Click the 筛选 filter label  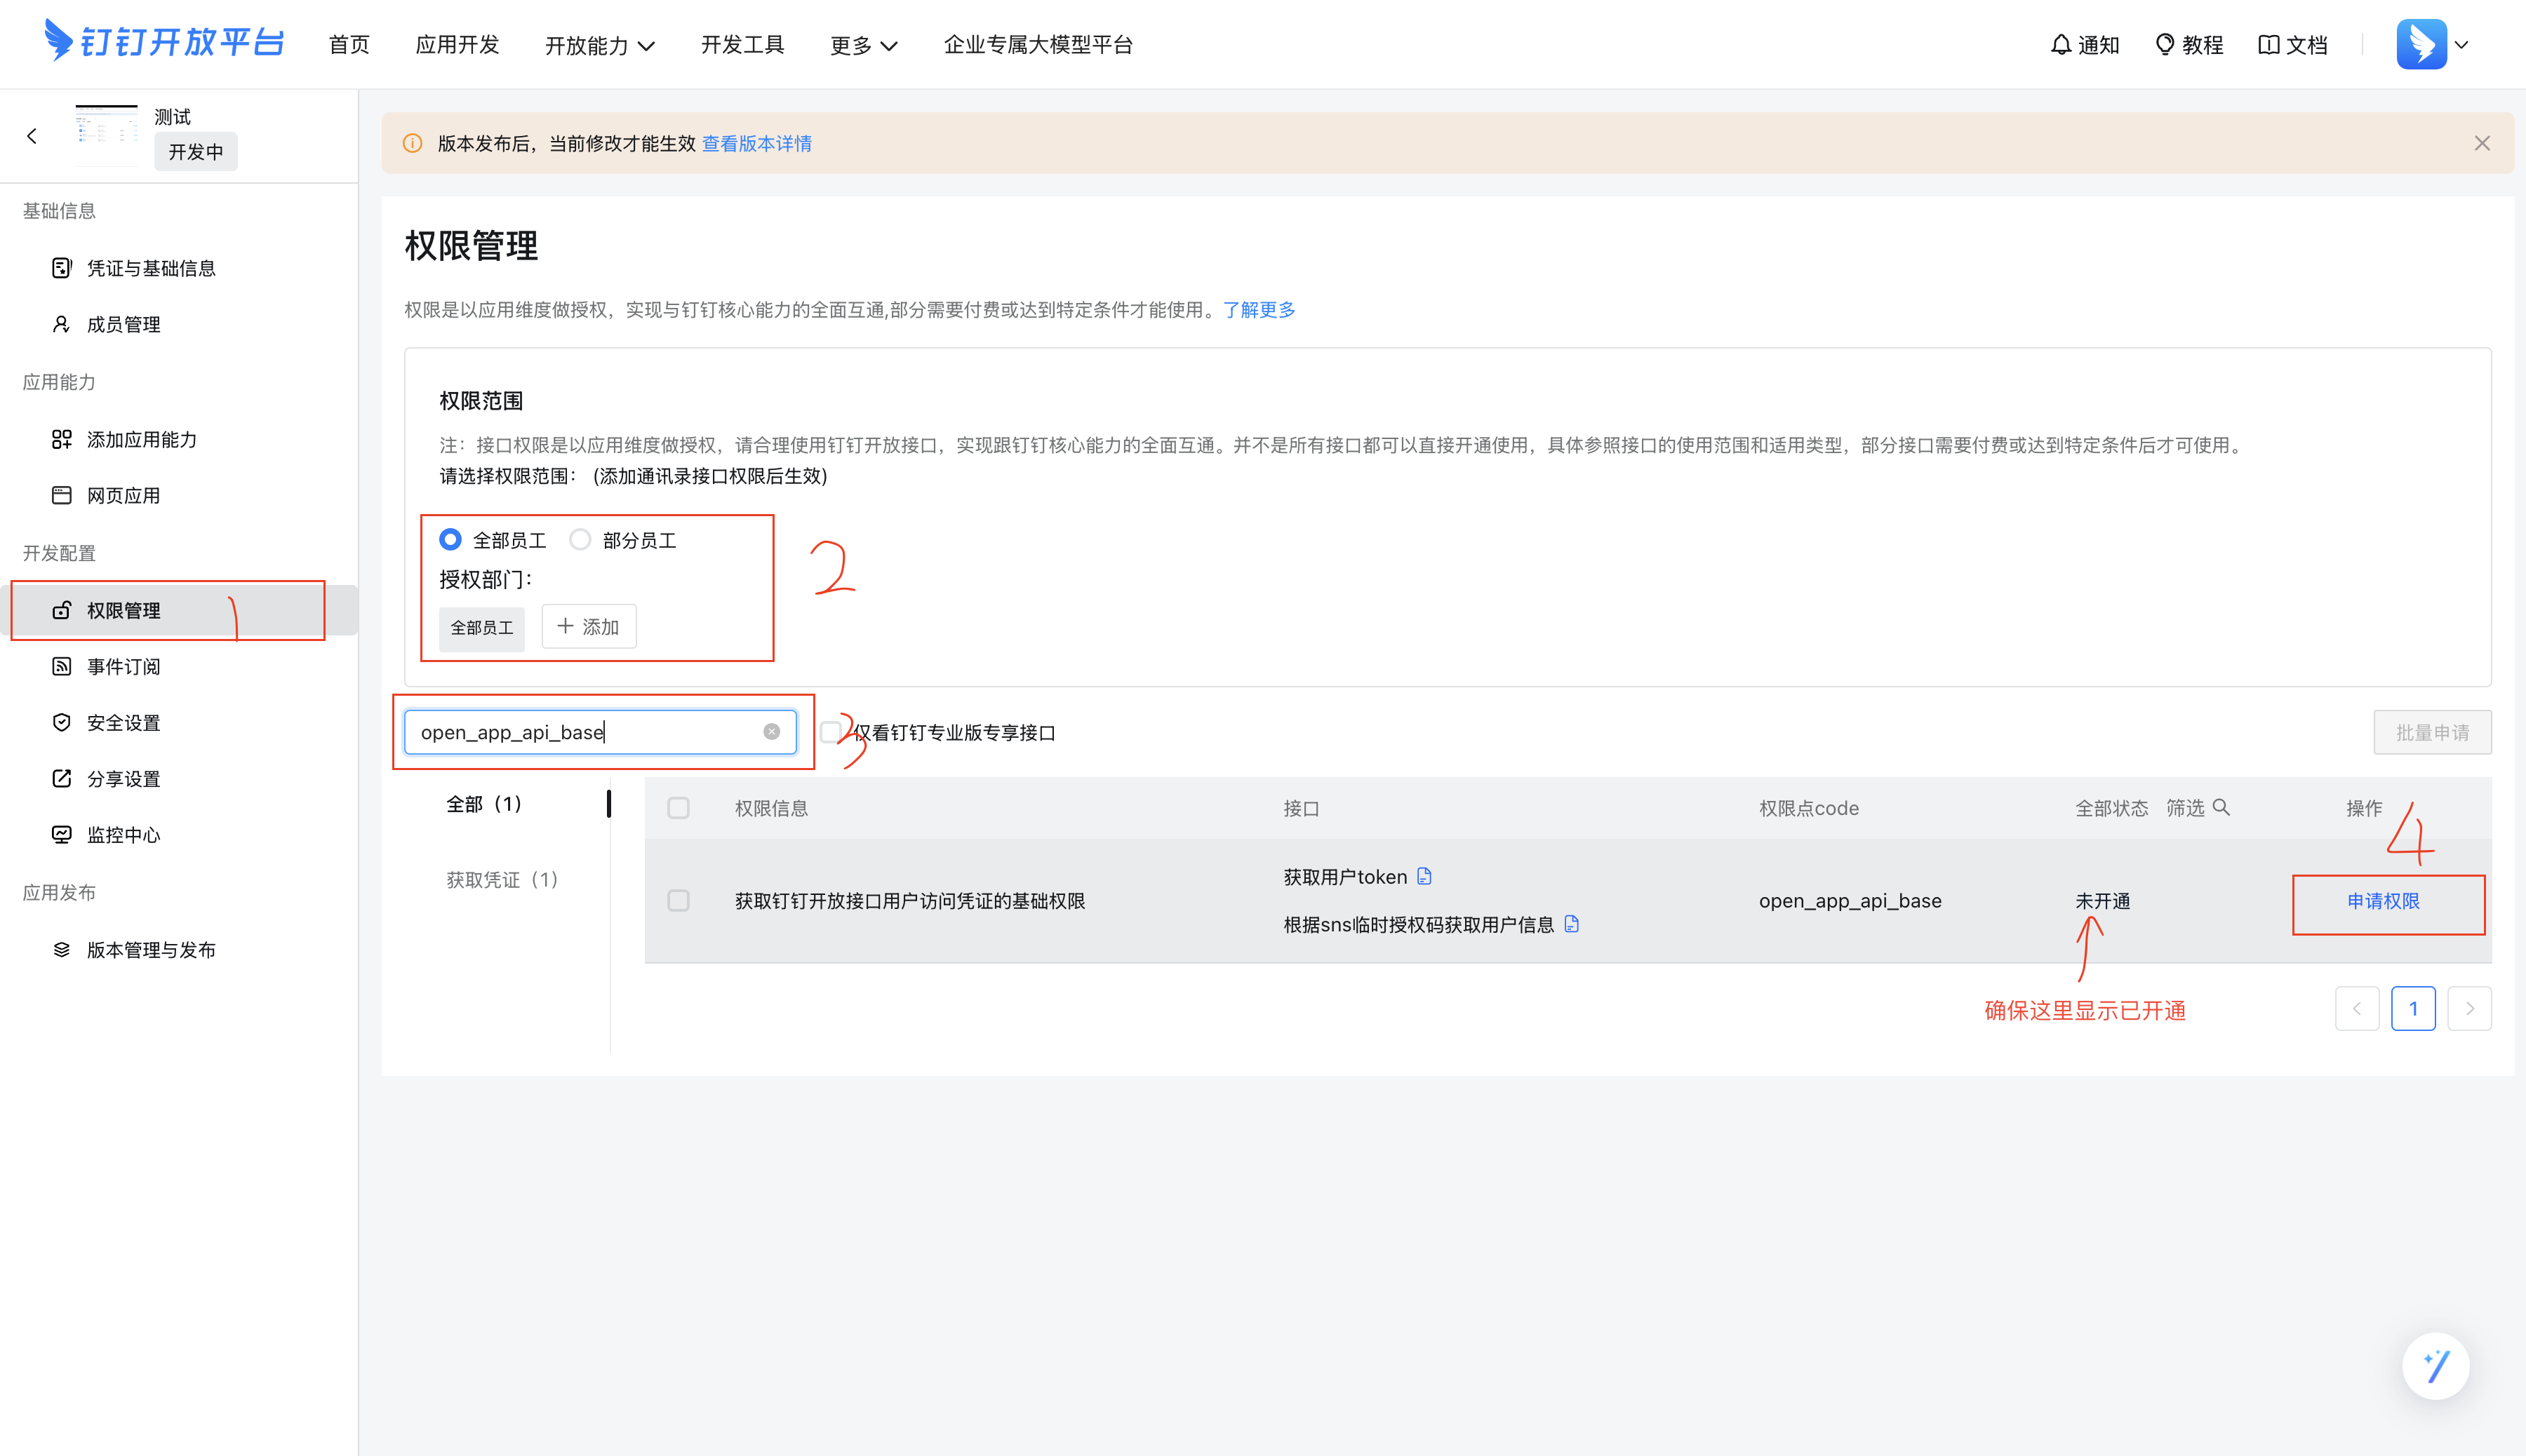(2185, 808)
